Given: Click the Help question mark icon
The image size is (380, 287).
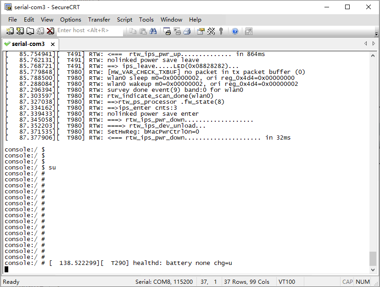Looking at the screenshot, I should [x=235, y=31].
